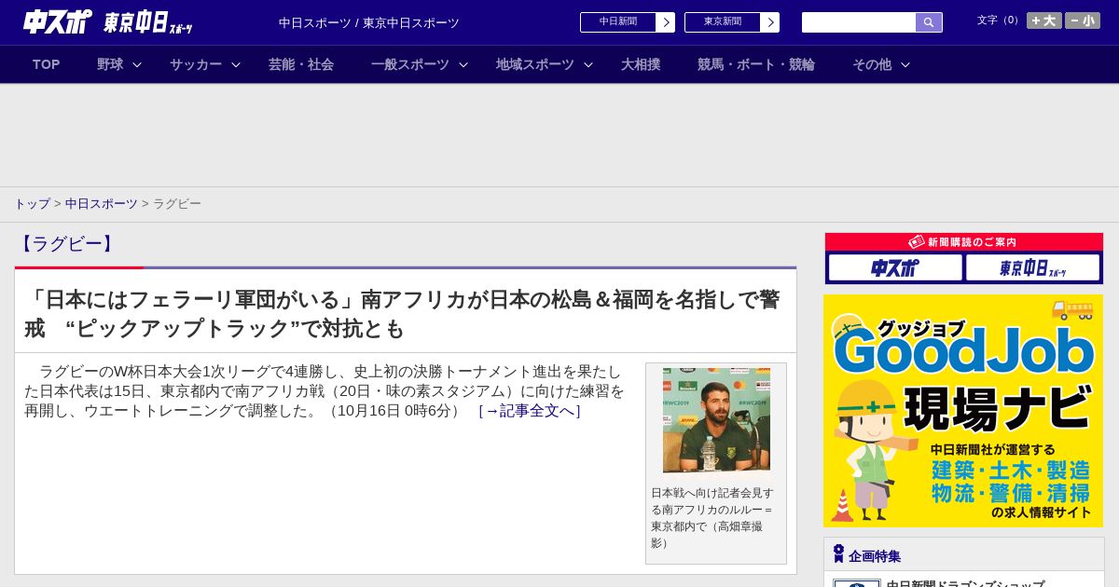
Task: Click the article headline about フェラーリ軍団
Action: point(402,314)
